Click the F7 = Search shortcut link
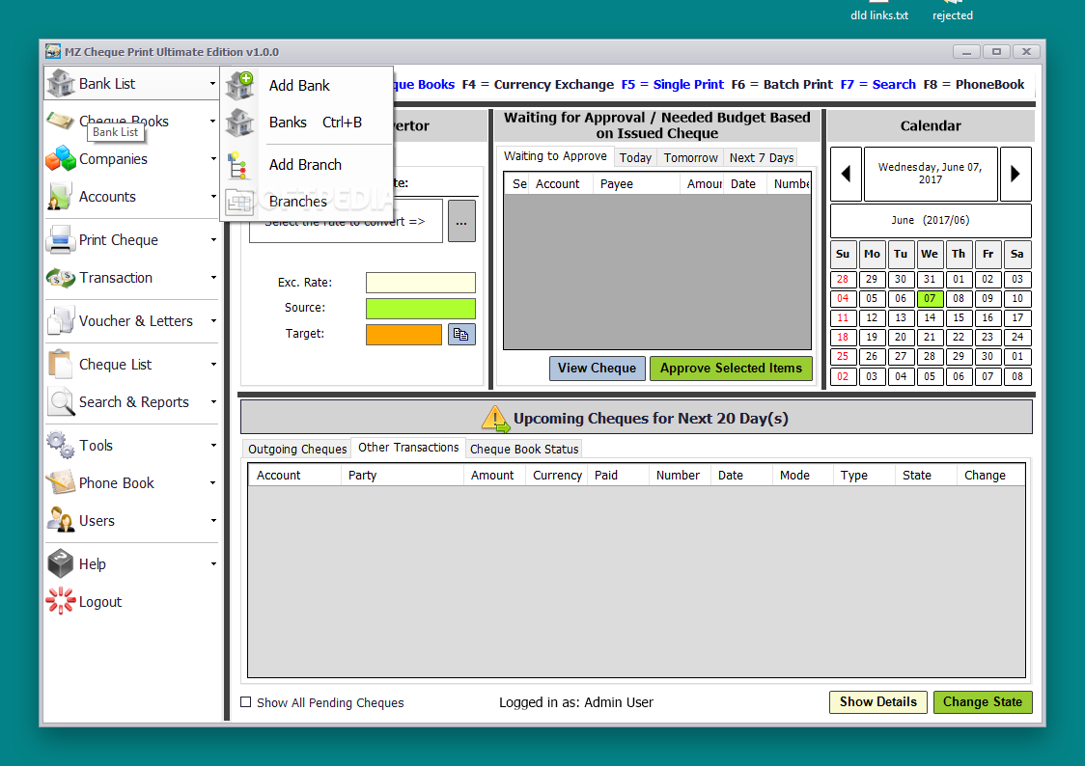The width and height of the screenshot is (1085, 766). pos(877,84)
